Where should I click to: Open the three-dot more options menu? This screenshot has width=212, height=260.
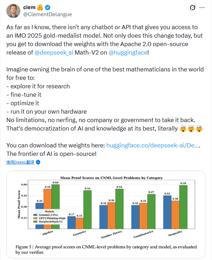pos(202,7)
